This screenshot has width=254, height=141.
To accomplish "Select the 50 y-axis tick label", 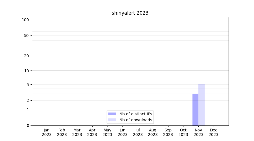I will 27,36.
